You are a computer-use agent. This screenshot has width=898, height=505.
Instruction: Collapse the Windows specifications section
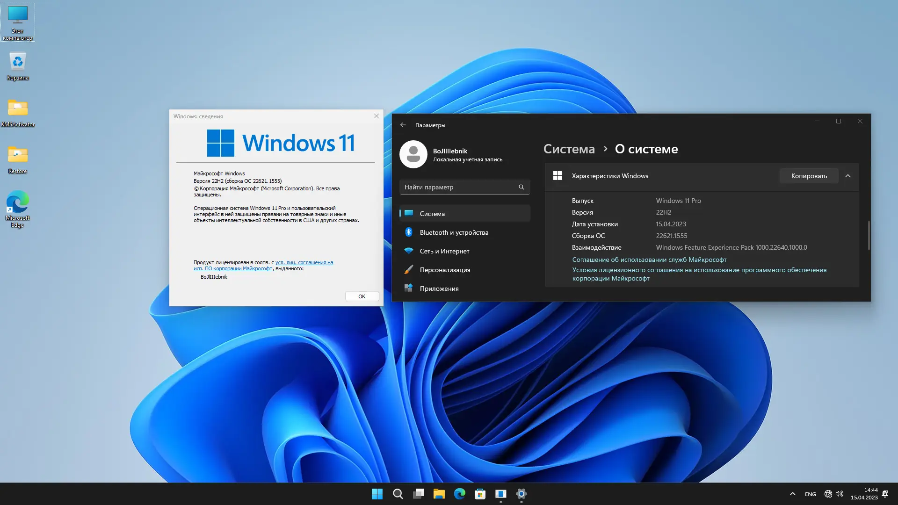(848, 176)
